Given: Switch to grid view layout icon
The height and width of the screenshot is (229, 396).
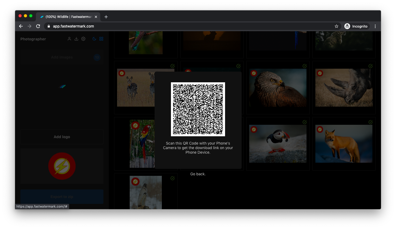Looking at the screenshot, I should tap(101, 39).
